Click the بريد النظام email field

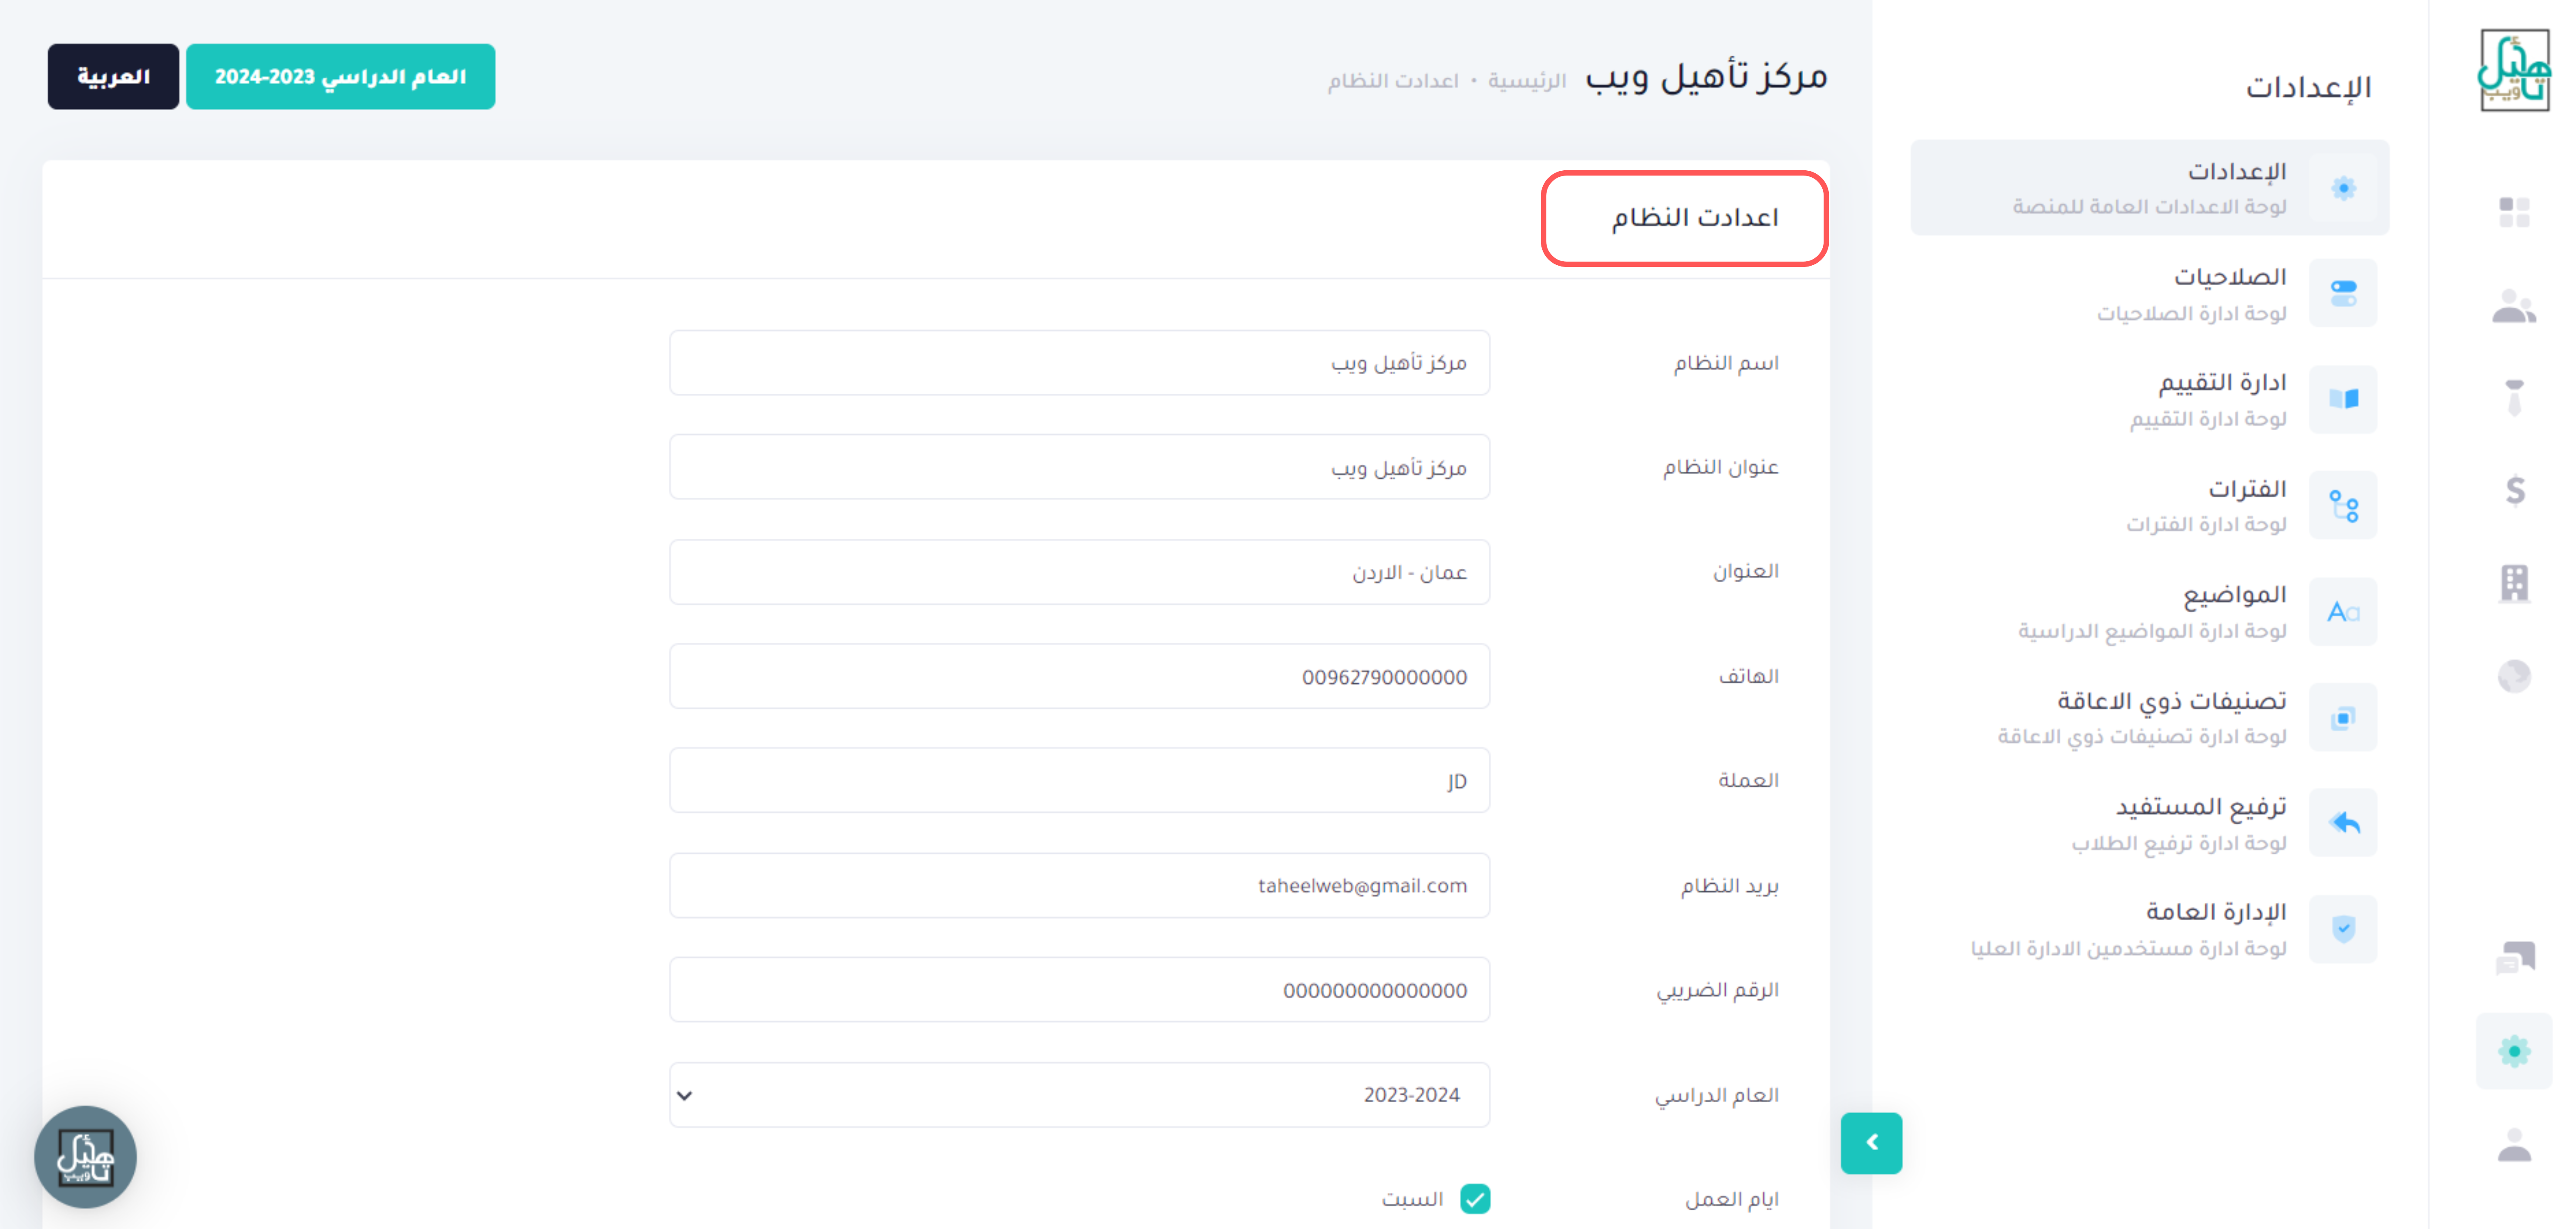pyautogui.click(x=1079, y=885)
